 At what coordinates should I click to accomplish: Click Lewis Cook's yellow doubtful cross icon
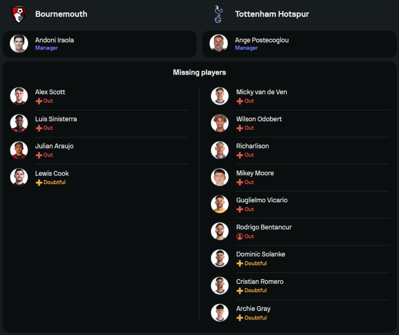(39, 182)
